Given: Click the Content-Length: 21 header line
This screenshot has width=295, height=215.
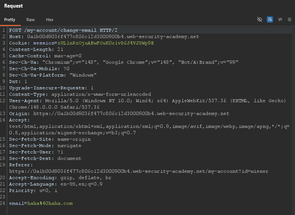Looking at the screenshot, I should click(x=36, y=49).
